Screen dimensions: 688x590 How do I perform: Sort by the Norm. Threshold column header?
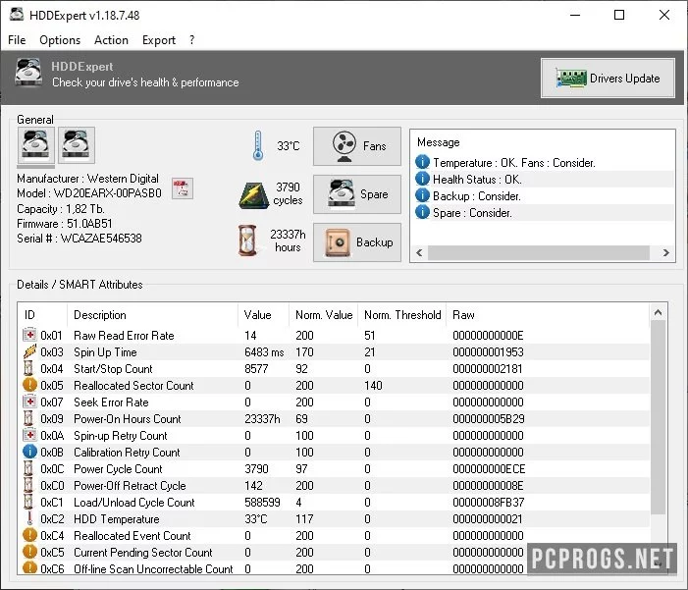click(402, 315)
